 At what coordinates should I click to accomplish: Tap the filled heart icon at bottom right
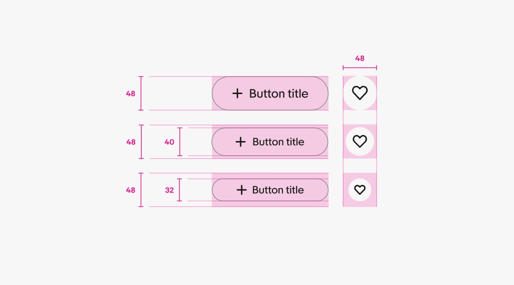tap(360, 190)
